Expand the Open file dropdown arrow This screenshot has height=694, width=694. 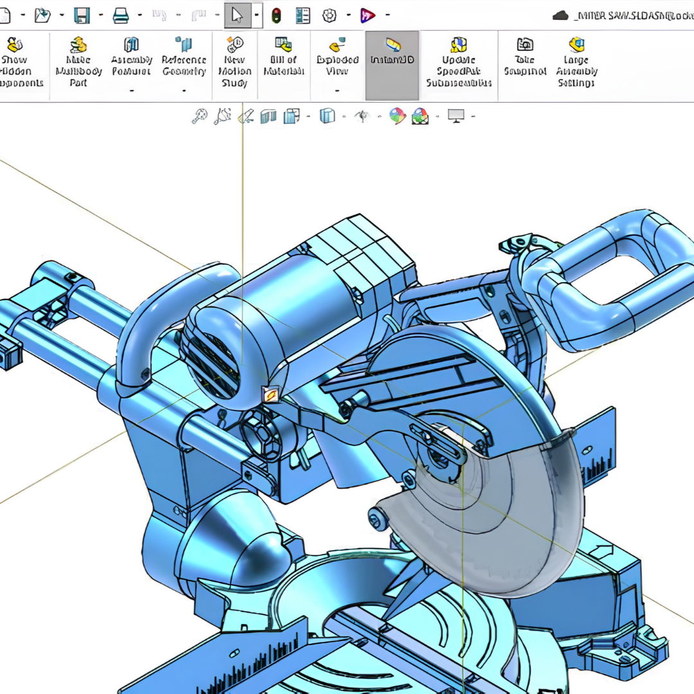coord(62,15)
